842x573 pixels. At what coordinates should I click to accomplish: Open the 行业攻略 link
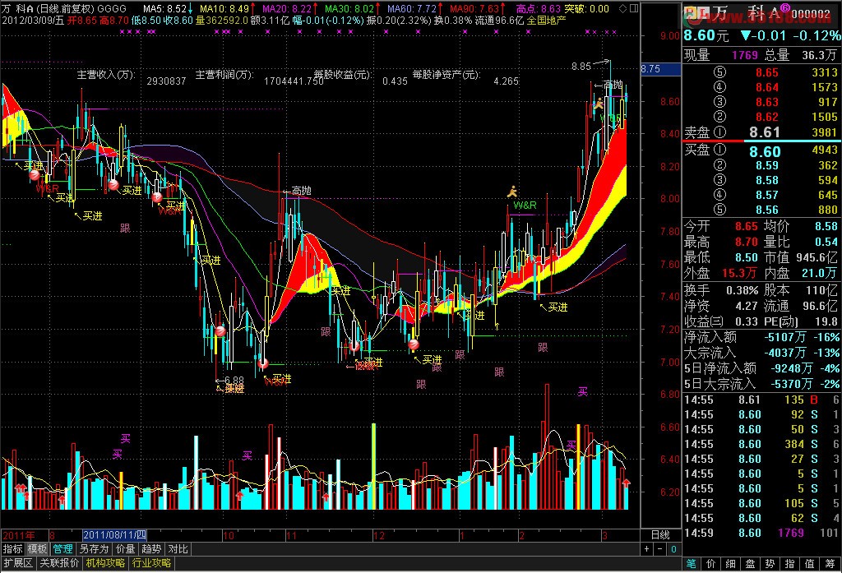click(x=151, y=563)
